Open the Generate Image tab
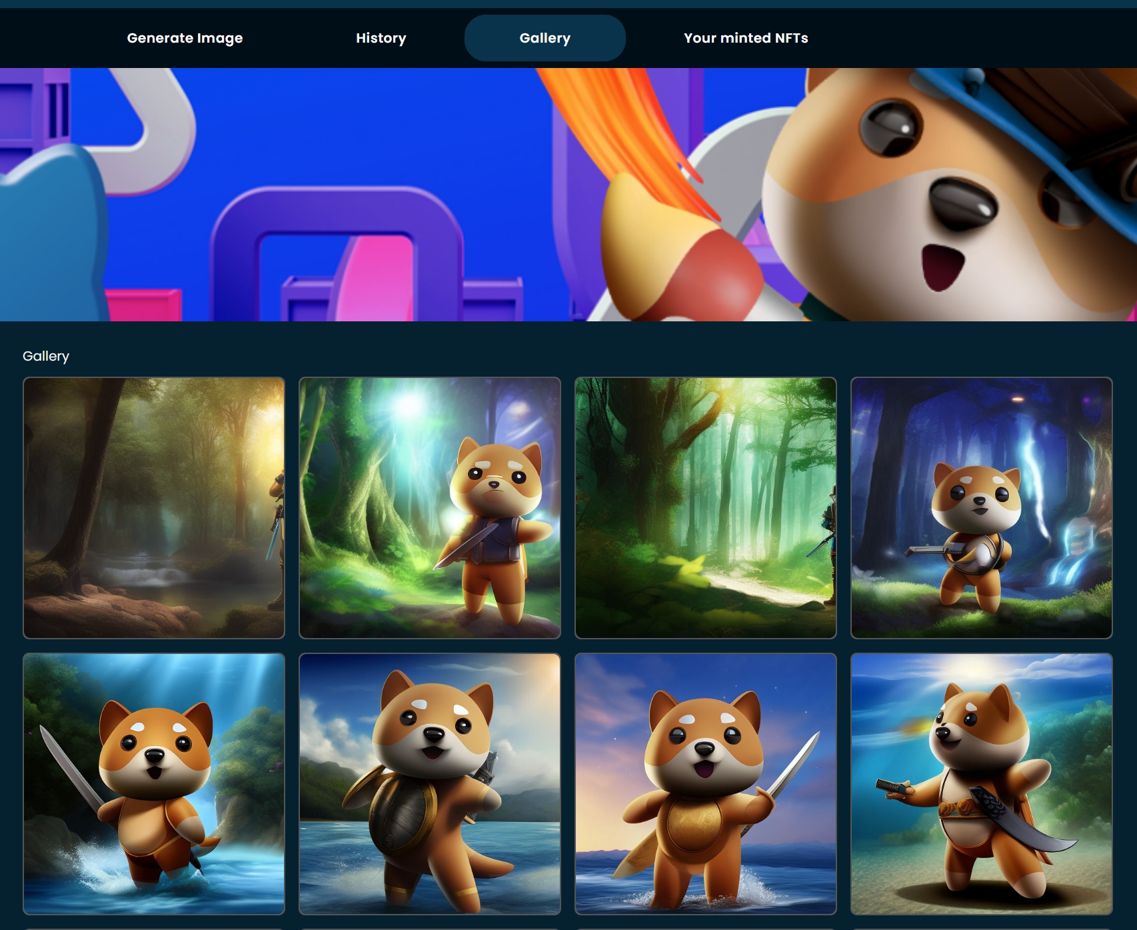This screenshot has width=1137, height=930. pyautogui.click(x=185, y=38)
